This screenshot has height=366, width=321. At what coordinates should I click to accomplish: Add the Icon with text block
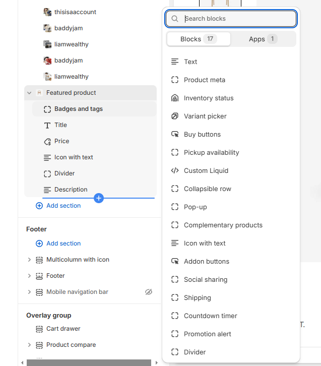(231, 243)
